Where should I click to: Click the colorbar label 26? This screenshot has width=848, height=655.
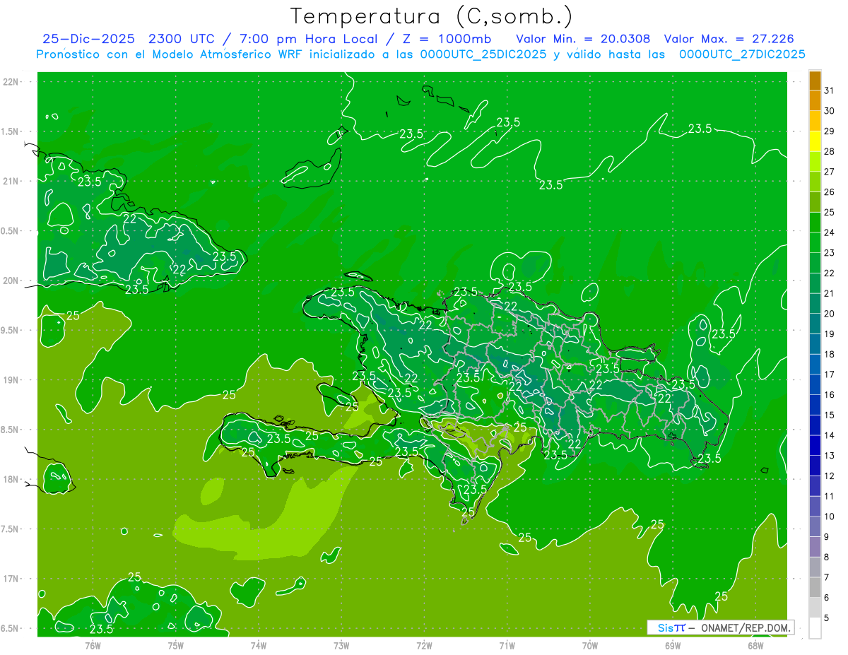pyautogui.click(x=829, y=191)
